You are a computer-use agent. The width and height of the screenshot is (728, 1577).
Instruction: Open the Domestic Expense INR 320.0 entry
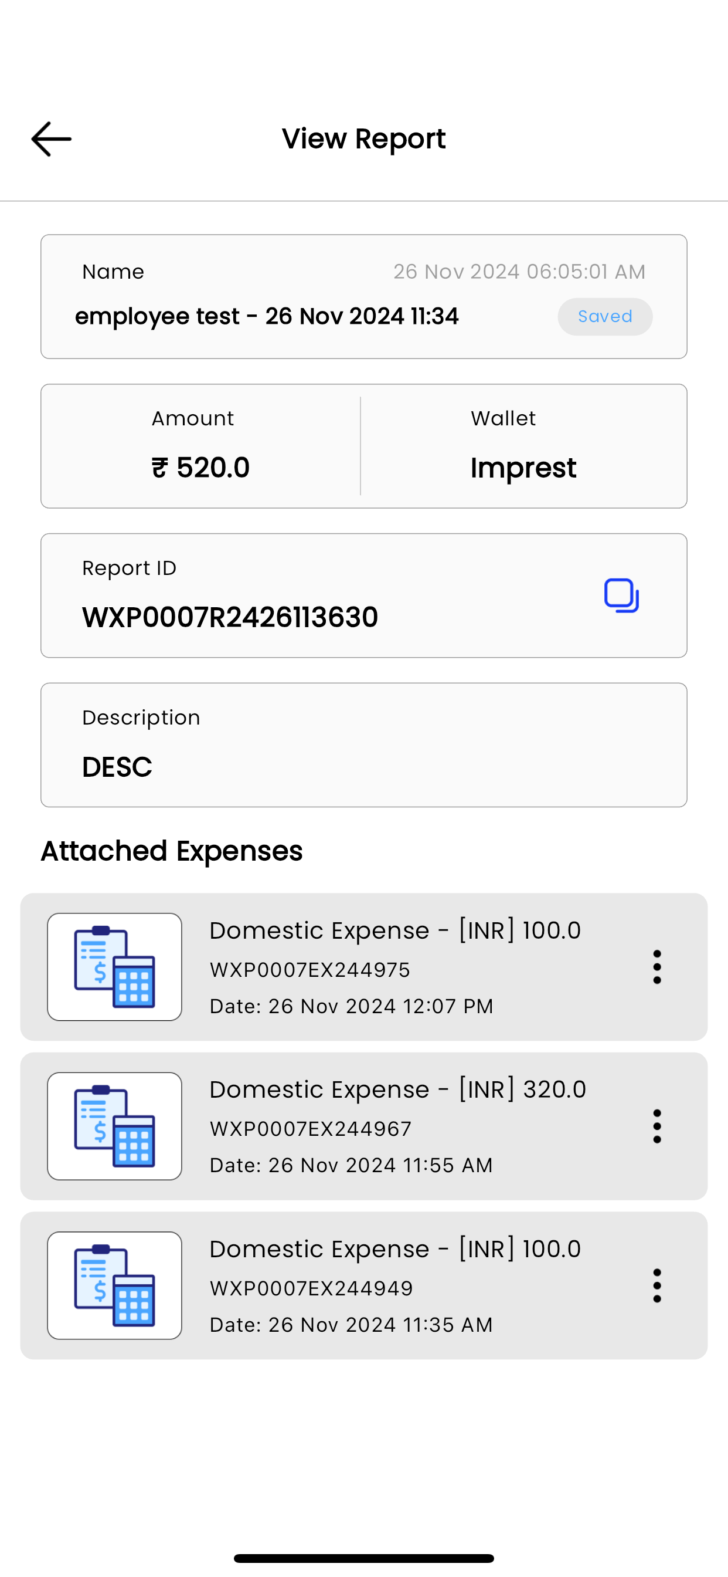[x=364, y=1126]
